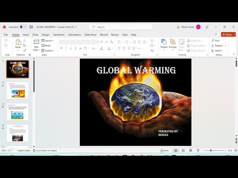
Task: Switch to Normal view icon
Action: pyautogui.click(x=176, y=150)
